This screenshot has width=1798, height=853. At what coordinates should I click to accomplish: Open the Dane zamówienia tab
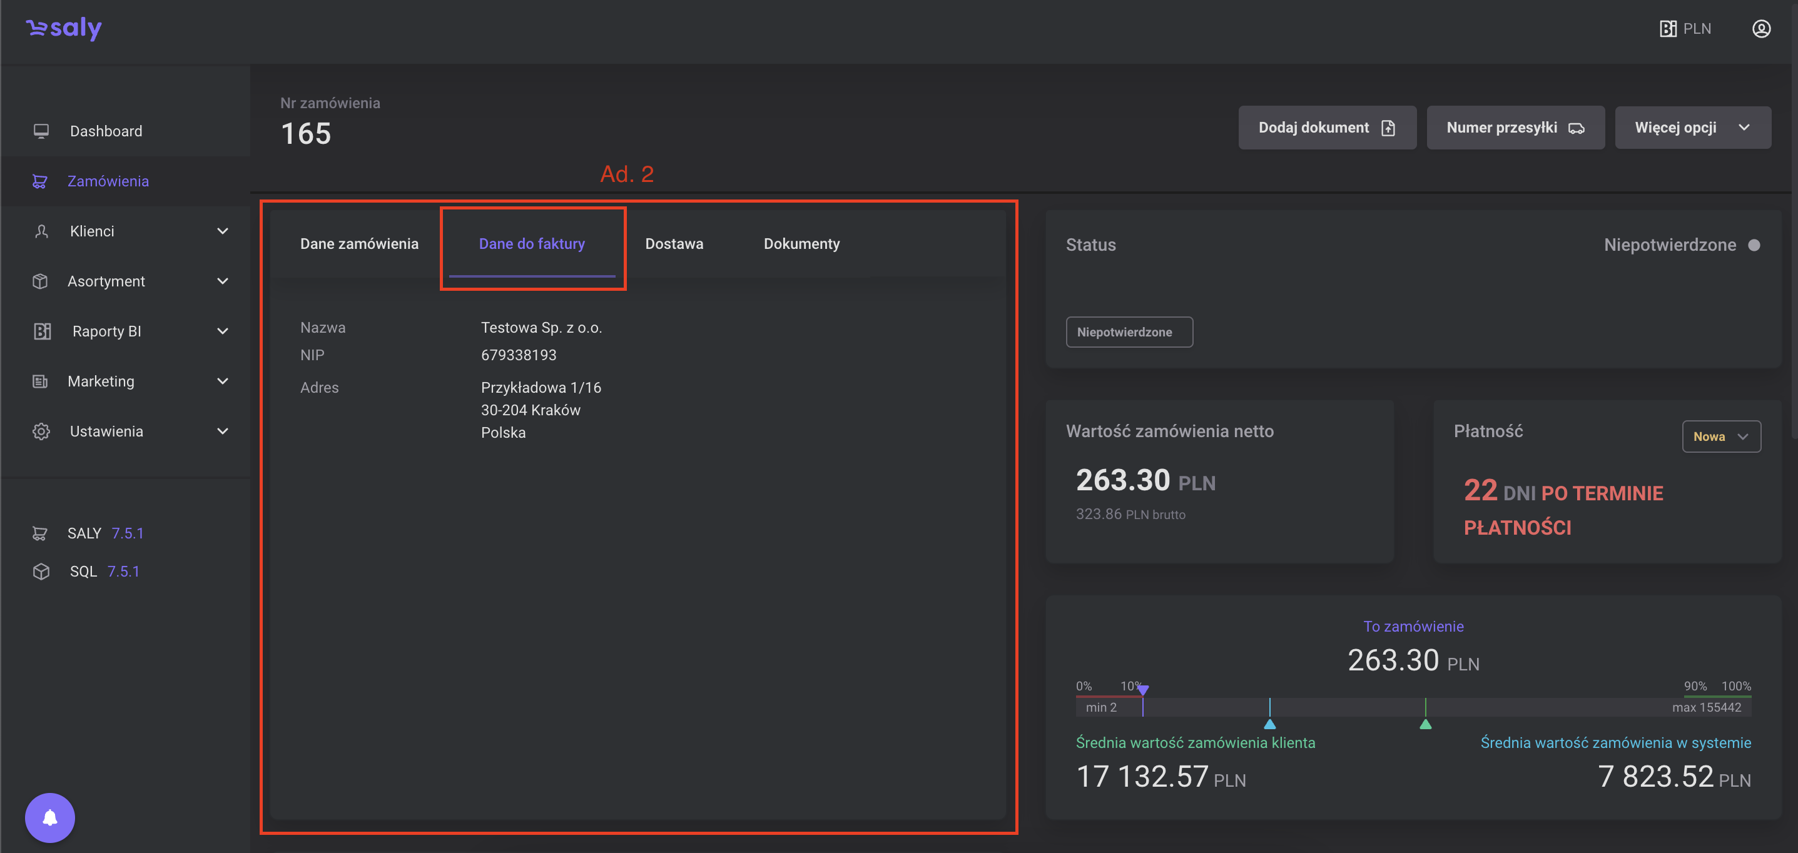358,243
